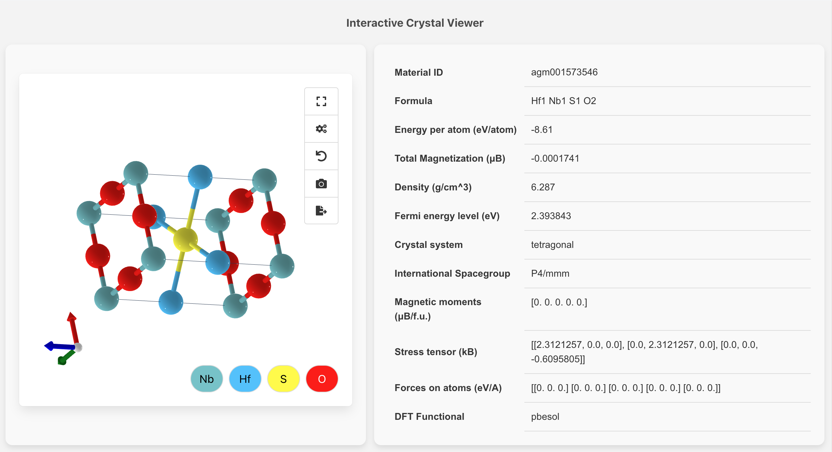Click the Interactive Crystal Viewer title
Screen dimensions: 832x452
(415, 23)
